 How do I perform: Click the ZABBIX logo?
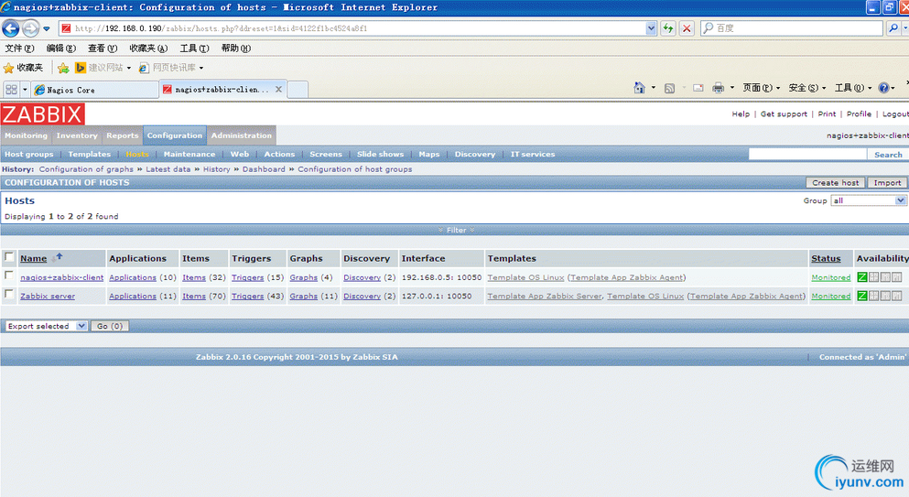(x=42, y=114)
